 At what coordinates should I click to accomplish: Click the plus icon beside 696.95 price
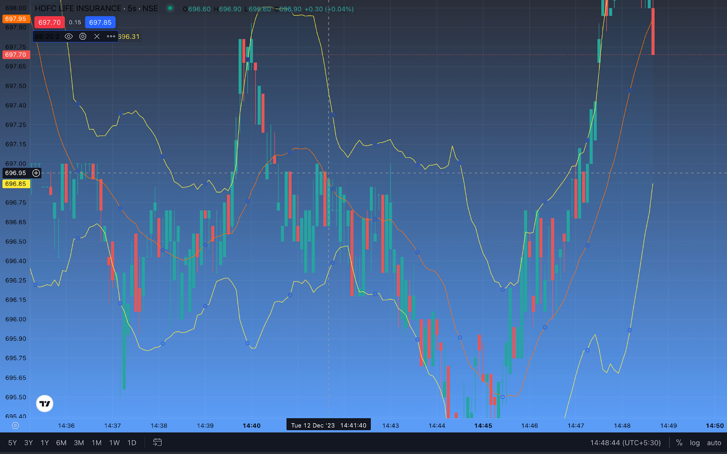[x=36, y=173]
